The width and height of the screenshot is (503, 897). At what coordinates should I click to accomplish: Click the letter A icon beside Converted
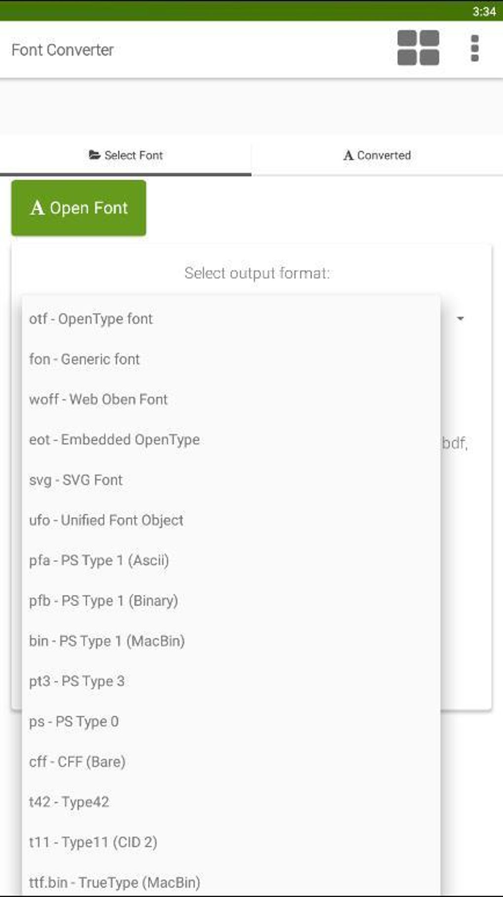pyautogui.click(x=348, y=156)
